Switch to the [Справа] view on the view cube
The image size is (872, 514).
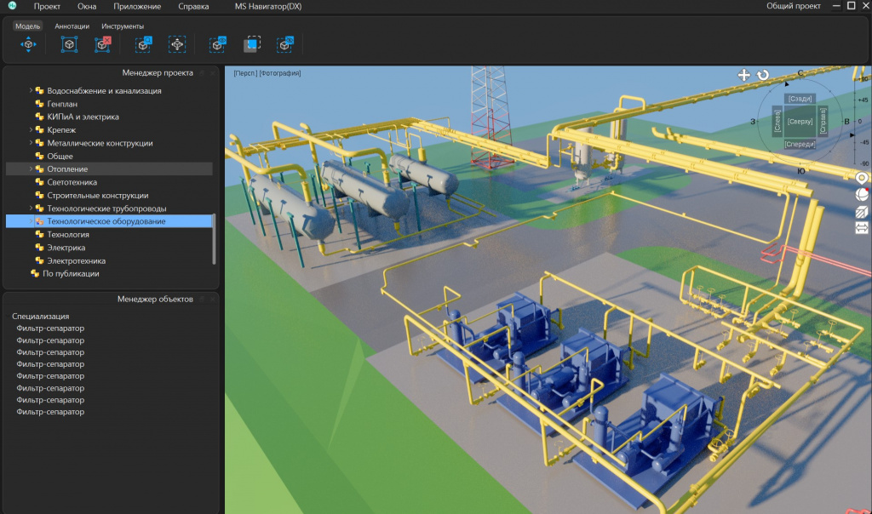point(823,121)
